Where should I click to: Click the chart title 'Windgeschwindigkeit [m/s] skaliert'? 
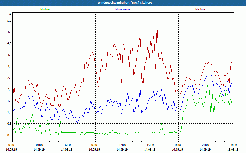tap(125, 3)
